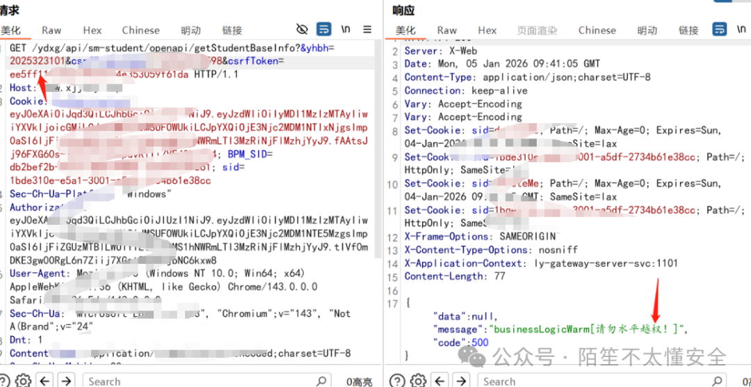The width and height of the screenshot is (751, 387).
Task: Click Vary: Accept-Encoding on response line 6
Action: tap(463, 104)
